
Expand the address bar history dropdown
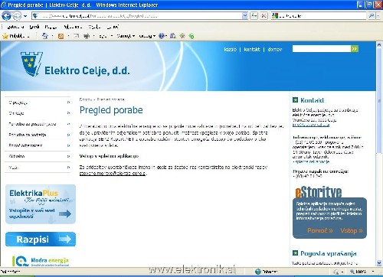click(x=245, y=16)
